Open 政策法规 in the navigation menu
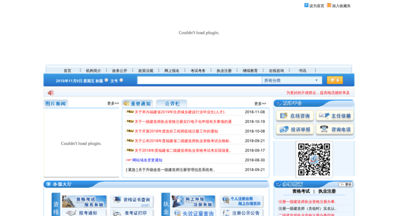 145,70
